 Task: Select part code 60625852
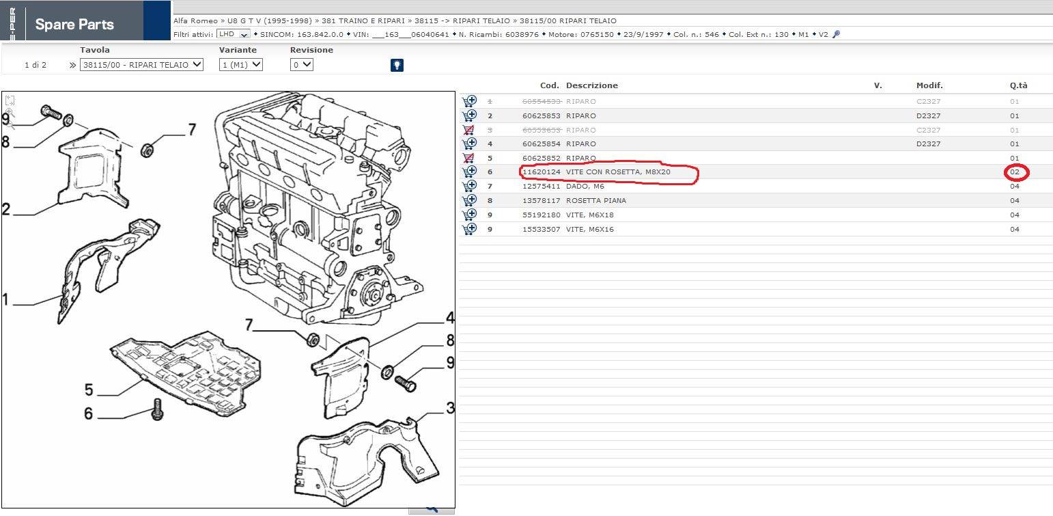click(542, 158)
